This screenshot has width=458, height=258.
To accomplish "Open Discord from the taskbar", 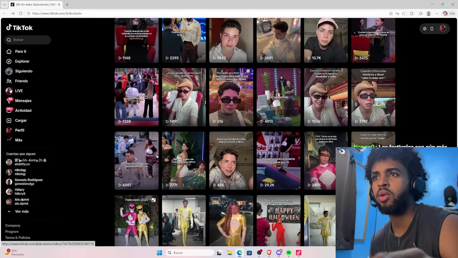I will [x=279, y=253].
